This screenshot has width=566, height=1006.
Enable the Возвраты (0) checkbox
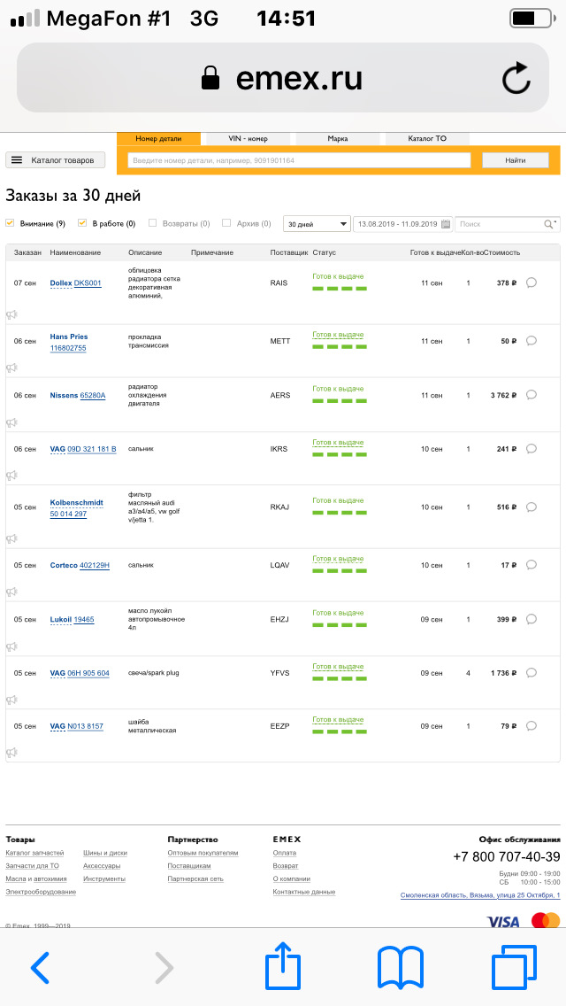pos(153,223)
